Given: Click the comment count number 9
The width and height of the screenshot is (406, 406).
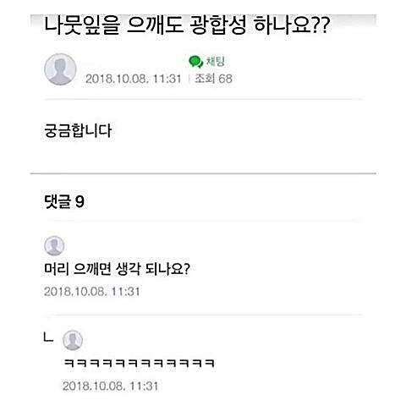Looking at the screenshot, I should [x=80, y=202].
